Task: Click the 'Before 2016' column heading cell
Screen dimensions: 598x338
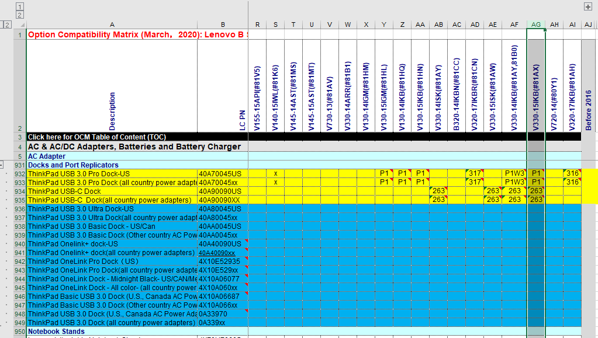Action: click(x=589, y=86)
